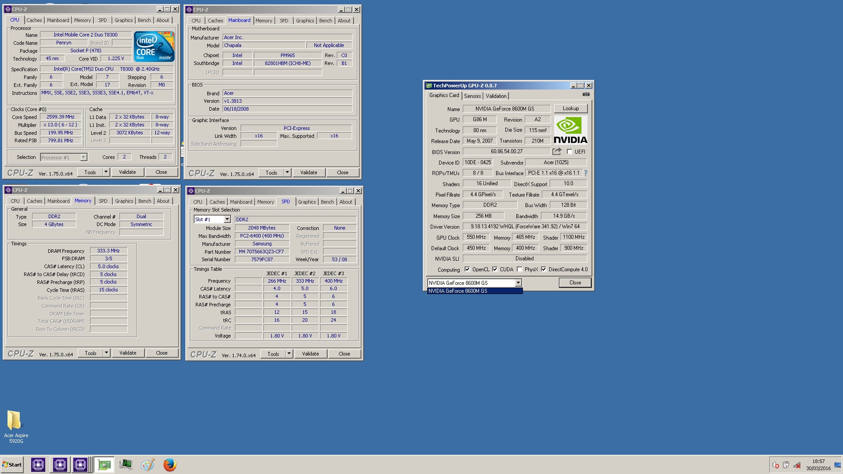Click the muted volume tray icon

776,465
